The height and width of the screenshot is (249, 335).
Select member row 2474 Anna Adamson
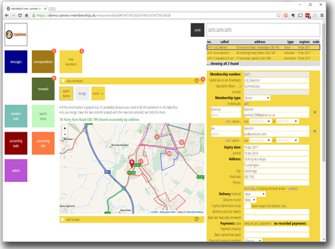[263, 53]
